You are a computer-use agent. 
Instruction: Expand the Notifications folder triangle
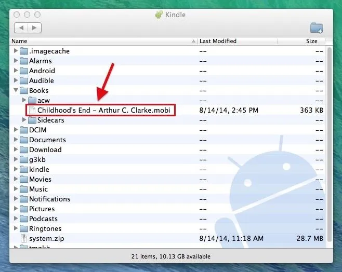click(16, 199)
